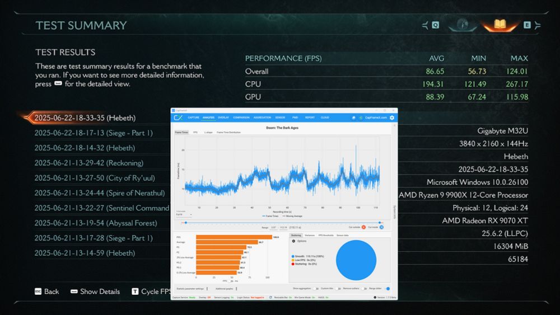Select result 2025-06-21-13-14-59 (Hebeth)
The width and height of the screenshot is (560, 315).
[85, 253]
